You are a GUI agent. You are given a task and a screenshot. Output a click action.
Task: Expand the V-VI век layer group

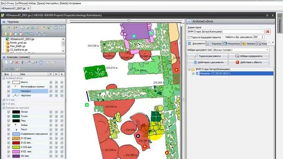pyautogui.click(x=4, y=104)
